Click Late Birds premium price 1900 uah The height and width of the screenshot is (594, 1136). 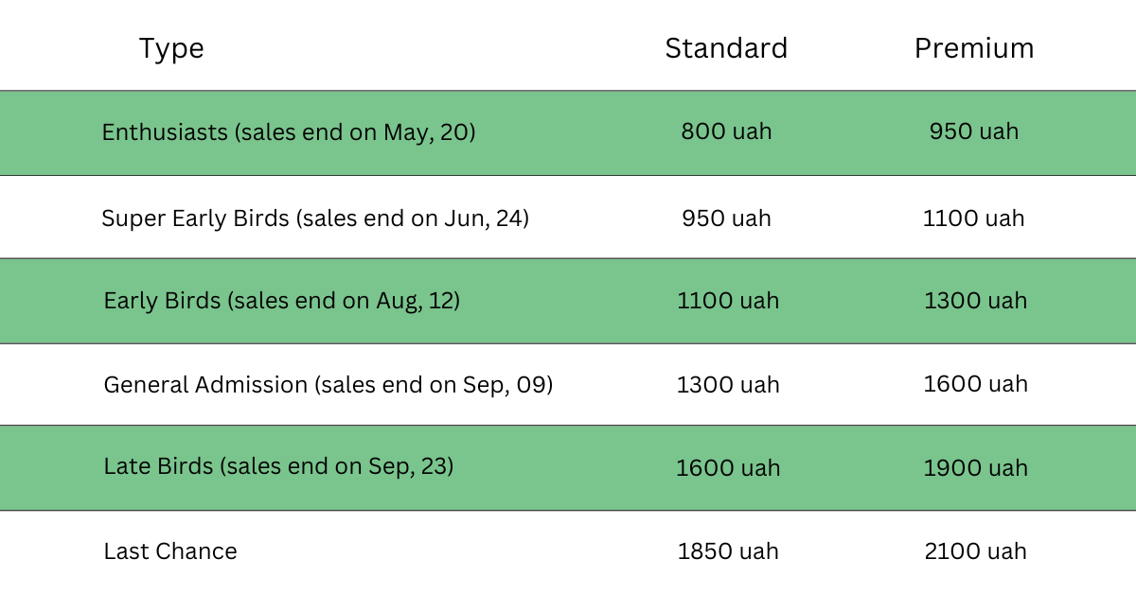pyautogui.click(x=975, y=468)
